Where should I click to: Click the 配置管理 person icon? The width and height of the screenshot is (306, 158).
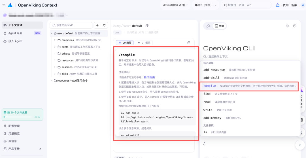5,126
